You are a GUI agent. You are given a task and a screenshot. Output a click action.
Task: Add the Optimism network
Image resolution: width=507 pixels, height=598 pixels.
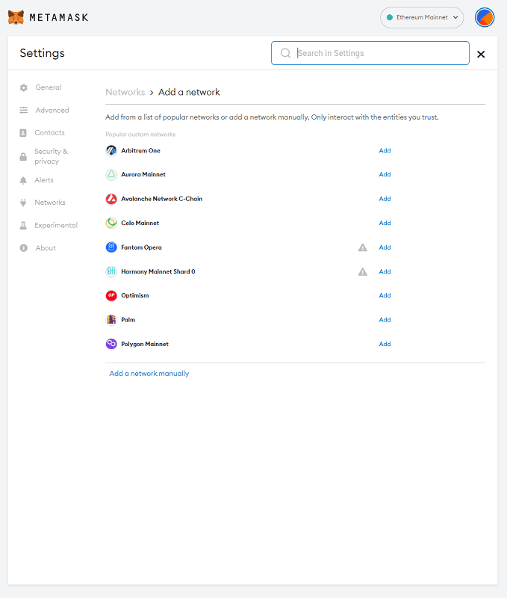coord(385,295)
